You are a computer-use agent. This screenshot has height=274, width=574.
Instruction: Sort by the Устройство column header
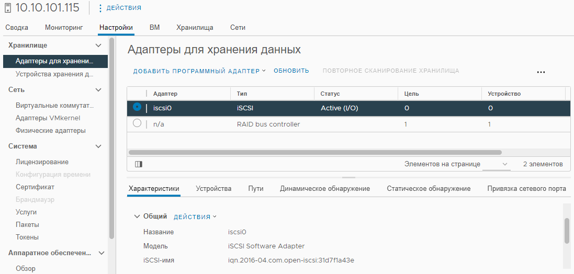point(504,94)
